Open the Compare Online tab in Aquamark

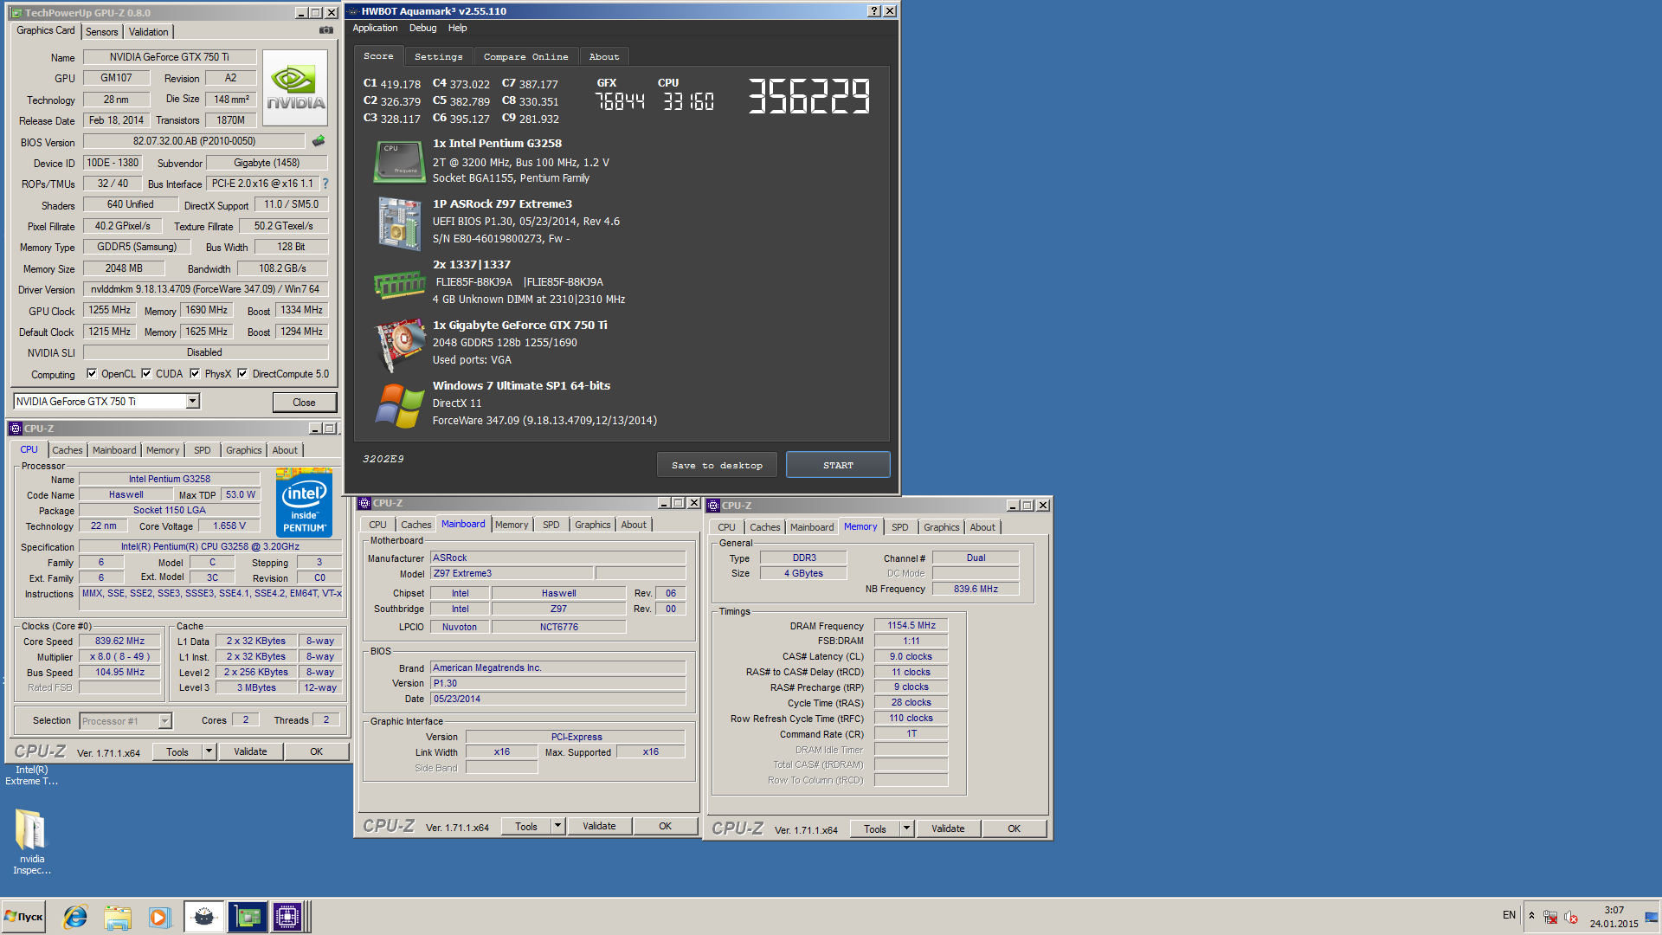(525, 56)
